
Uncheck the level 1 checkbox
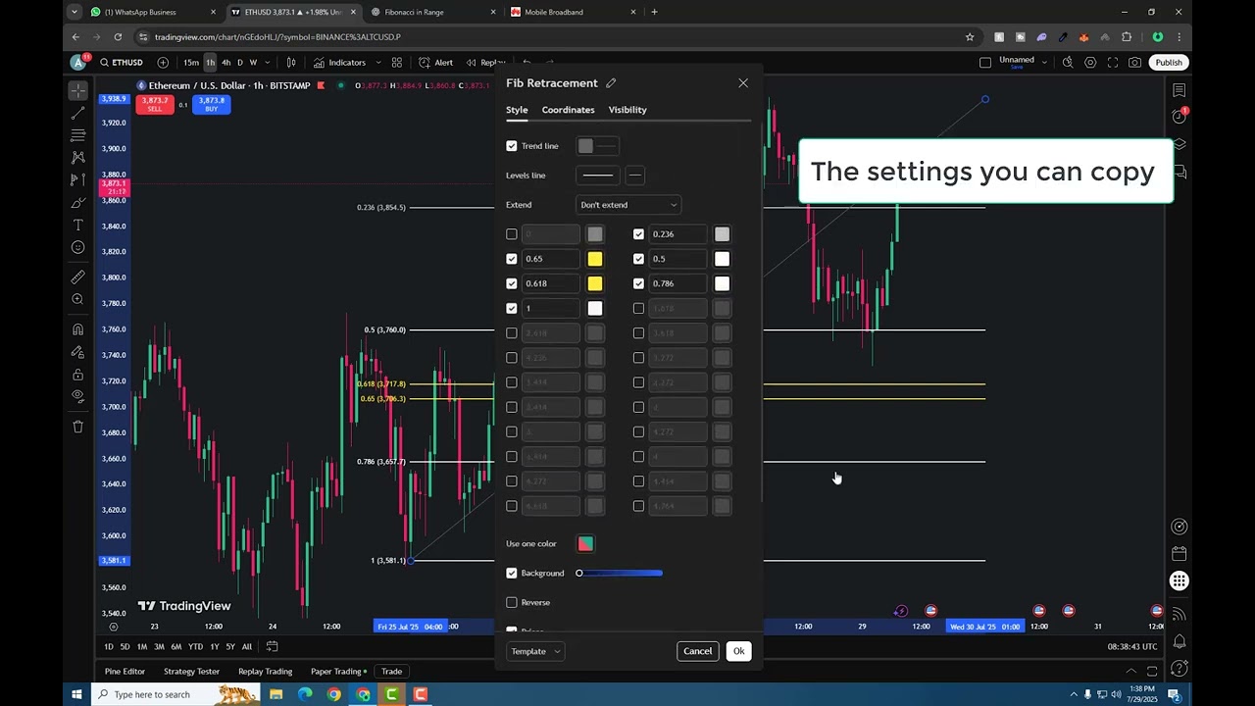[512, 308]
